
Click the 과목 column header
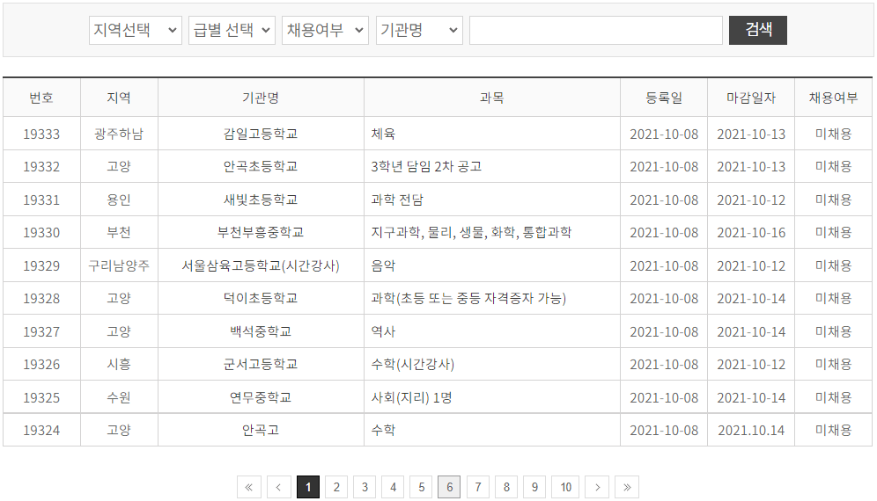tap(491, 98)
